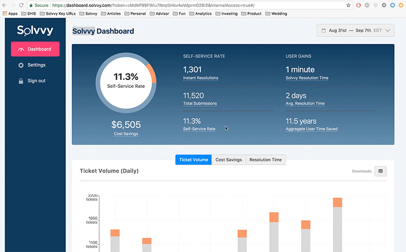Viewport: 406px width, 252px height.
Task: Click the orange extension icon at far right
Action: click(x=401, y=5)
